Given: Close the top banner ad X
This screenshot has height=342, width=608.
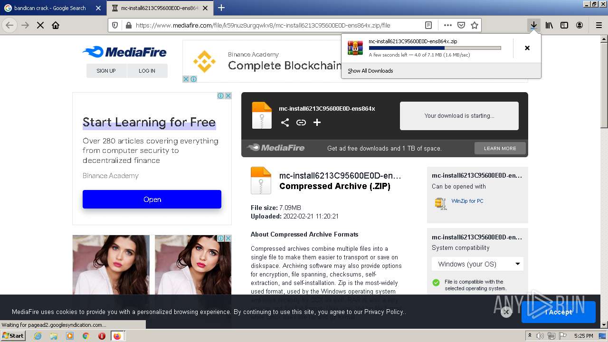Looking at the screenshot, I should 186,79.
